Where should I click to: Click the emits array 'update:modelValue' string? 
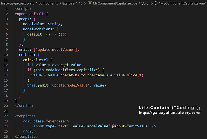click(55, 50)
